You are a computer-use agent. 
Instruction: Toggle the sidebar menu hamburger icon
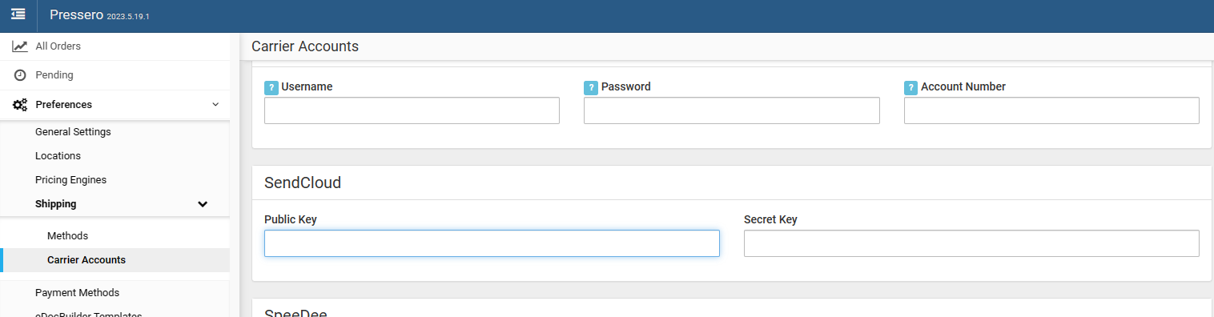coord(18,14)
